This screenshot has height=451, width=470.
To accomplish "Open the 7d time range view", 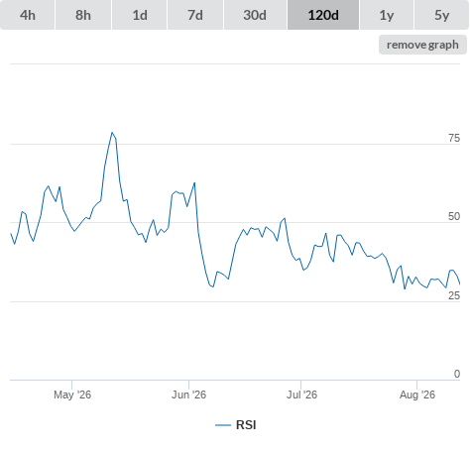I will [195, 15].
